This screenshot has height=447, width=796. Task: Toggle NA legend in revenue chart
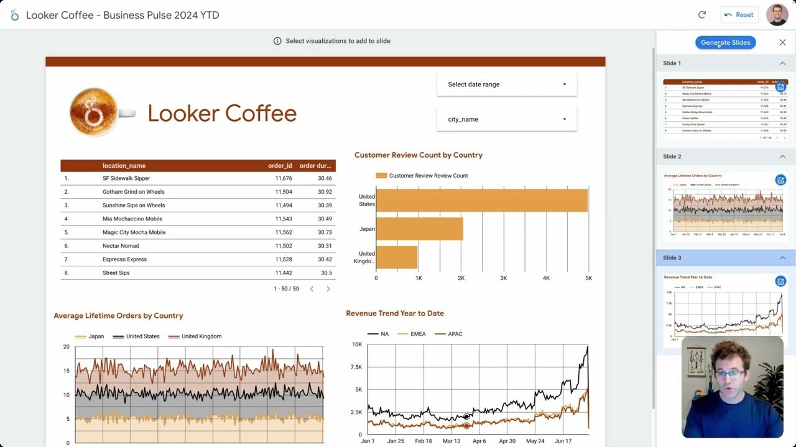378,334
